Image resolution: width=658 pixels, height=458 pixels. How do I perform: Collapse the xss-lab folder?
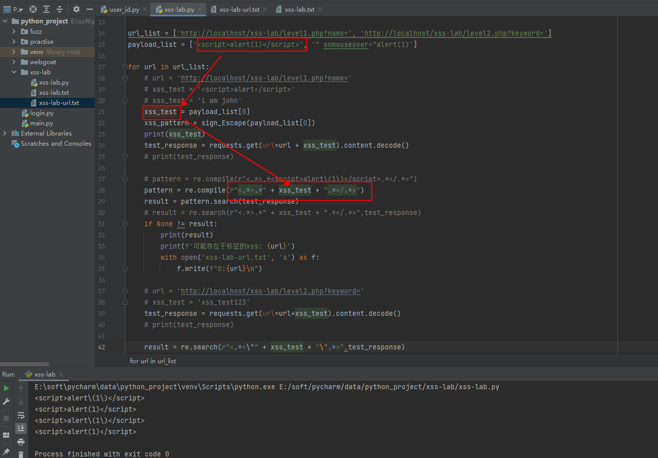[x=14, y=72]
